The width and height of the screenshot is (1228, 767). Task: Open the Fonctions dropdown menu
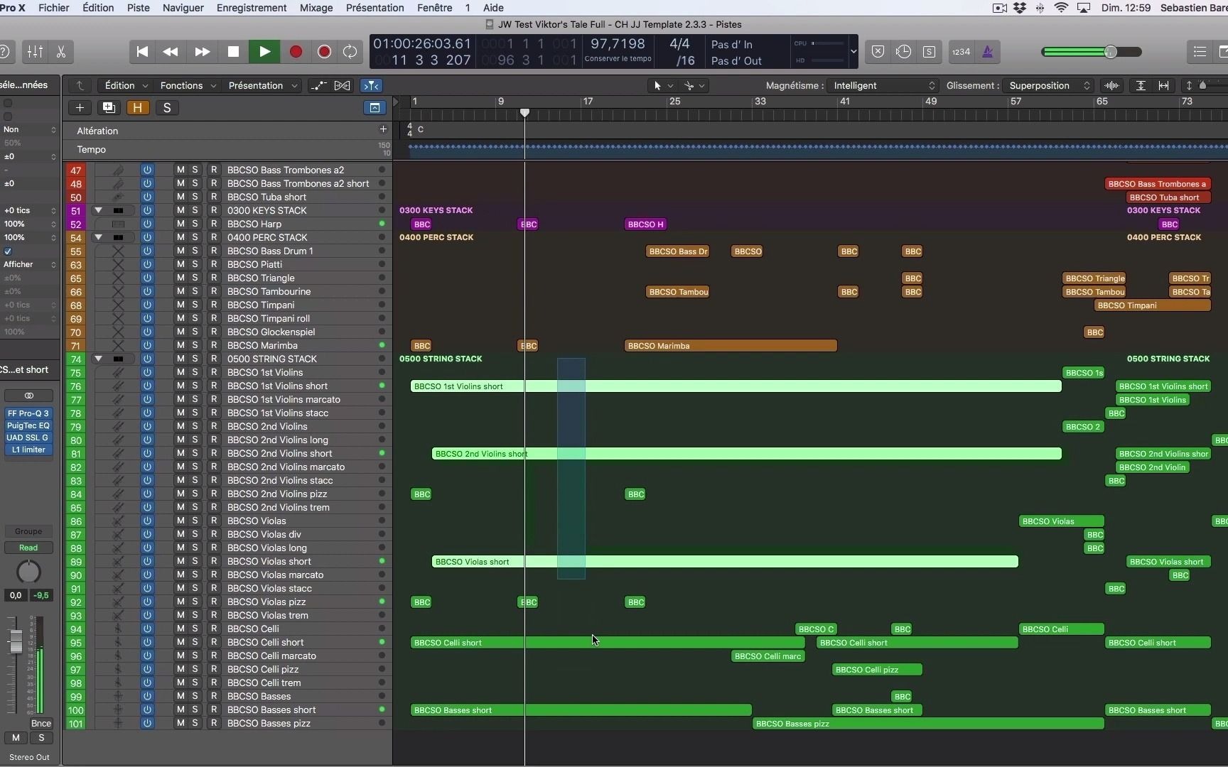(x=188, y=85)
